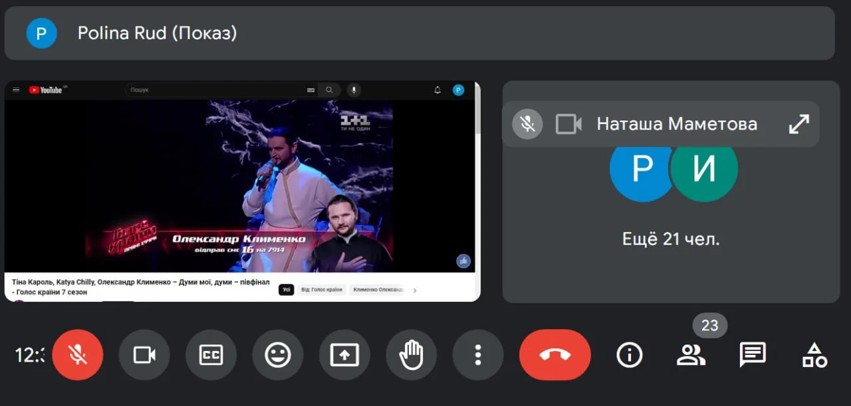Start presenting your screen
This screenshot has height=406, width=851.
[x=344, y=355]
